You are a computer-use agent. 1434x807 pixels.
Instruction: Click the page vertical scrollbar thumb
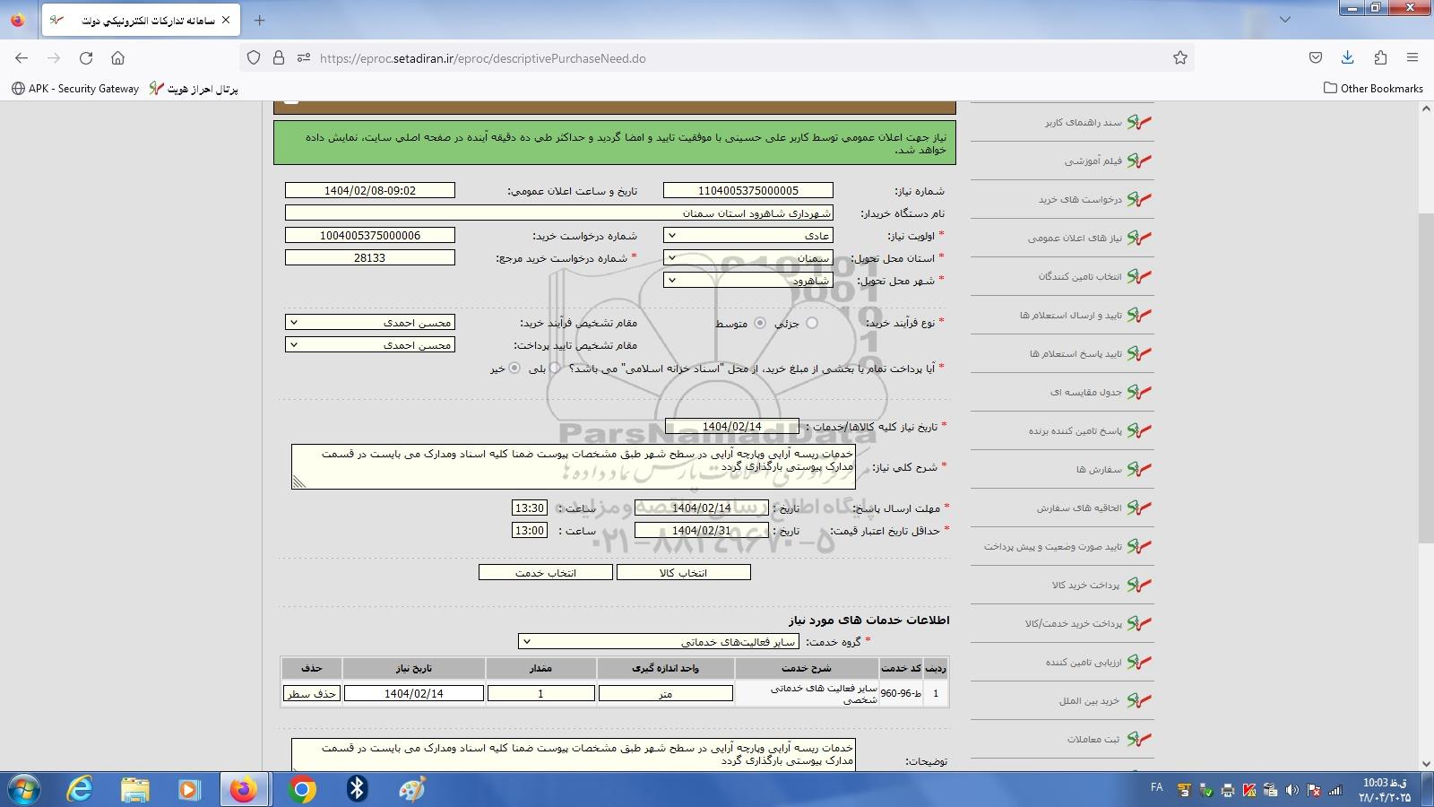pyautogui.click(x=1426, y=377)
